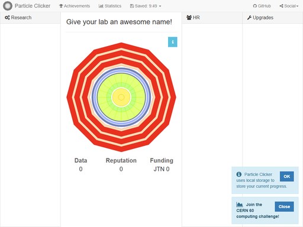The image size is (303, 227).
Task: Open the Particle Clicker home link
Action: pyautogui.click(x=33, y=6)
